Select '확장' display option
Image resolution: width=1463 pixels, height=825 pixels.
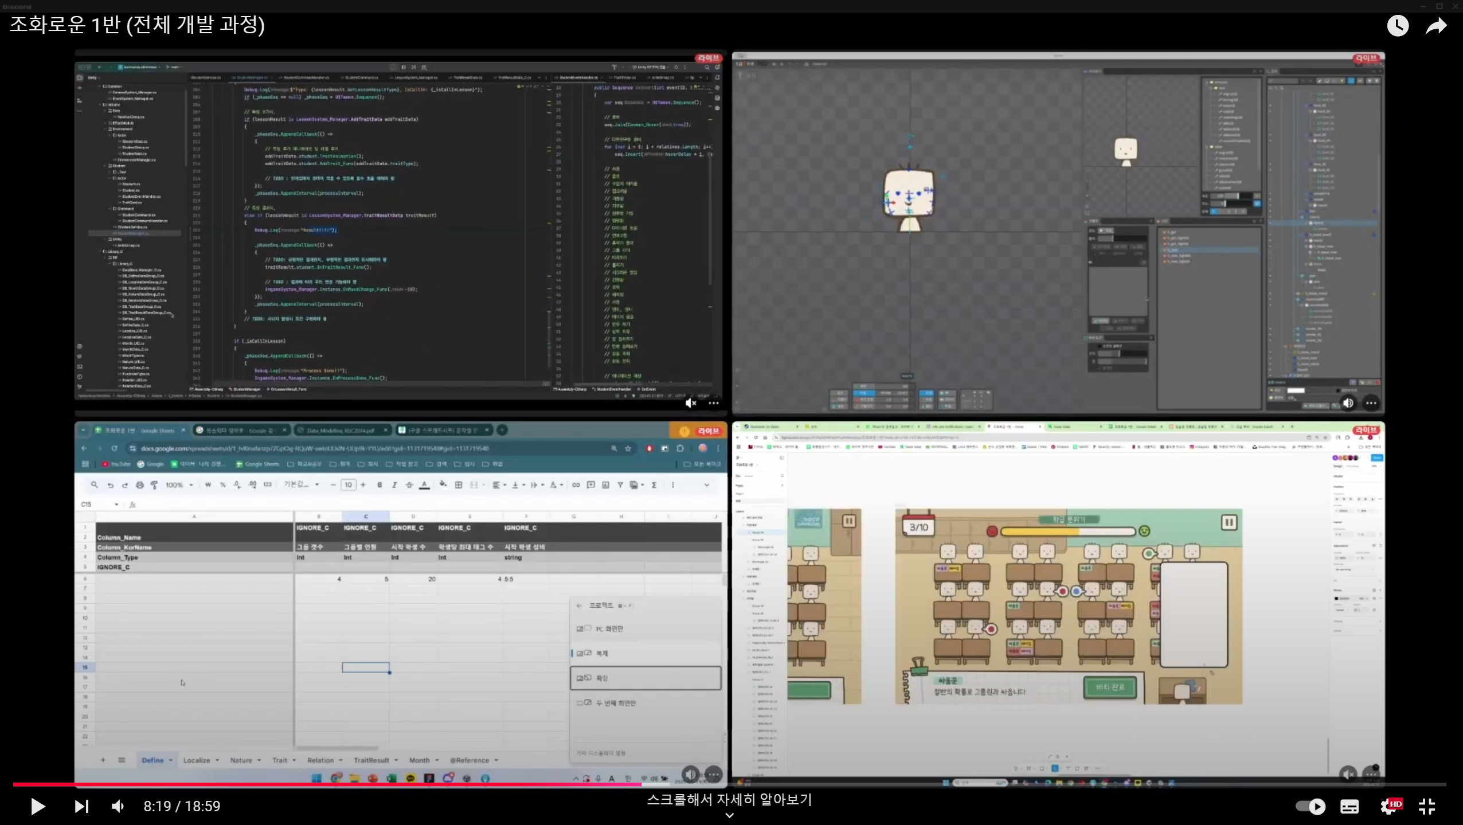[x=646, y=678]
